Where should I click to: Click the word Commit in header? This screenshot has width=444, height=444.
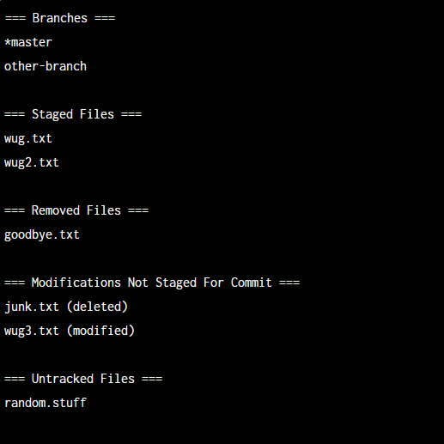coord(251,283)
